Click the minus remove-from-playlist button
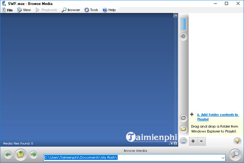Screen dimensions: 244x163 (x=201, y=141)
